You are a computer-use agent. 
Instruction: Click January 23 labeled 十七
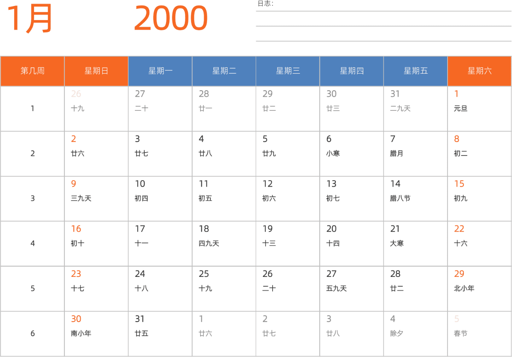tap(96, 289)
